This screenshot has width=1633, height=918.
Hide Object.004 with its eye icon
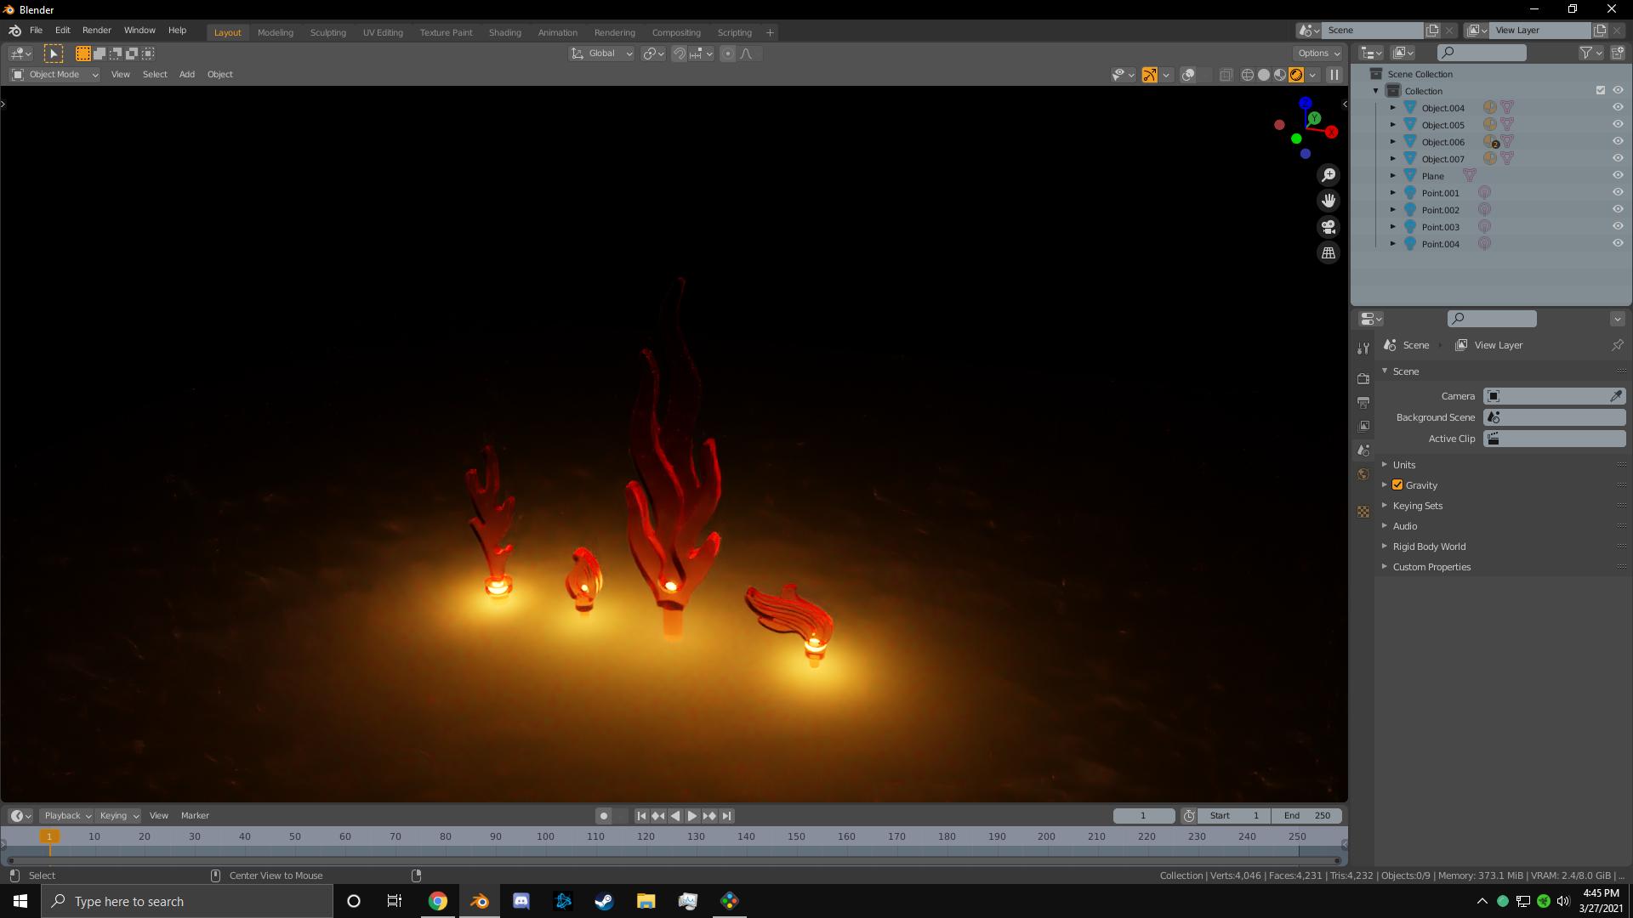[1618, 108]
